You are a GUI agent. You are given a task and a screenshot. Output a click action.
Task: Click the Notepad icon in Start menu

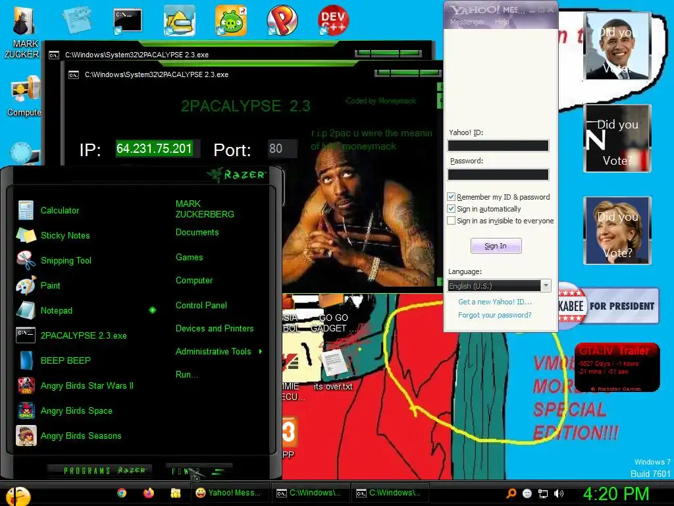(26, 310)
